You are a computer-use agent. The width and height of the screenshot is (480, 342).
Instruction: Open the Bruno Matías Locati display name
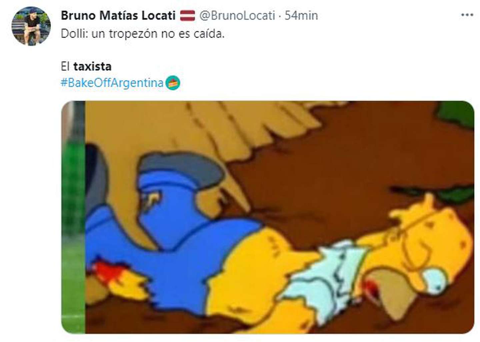(x=118, y=15)
